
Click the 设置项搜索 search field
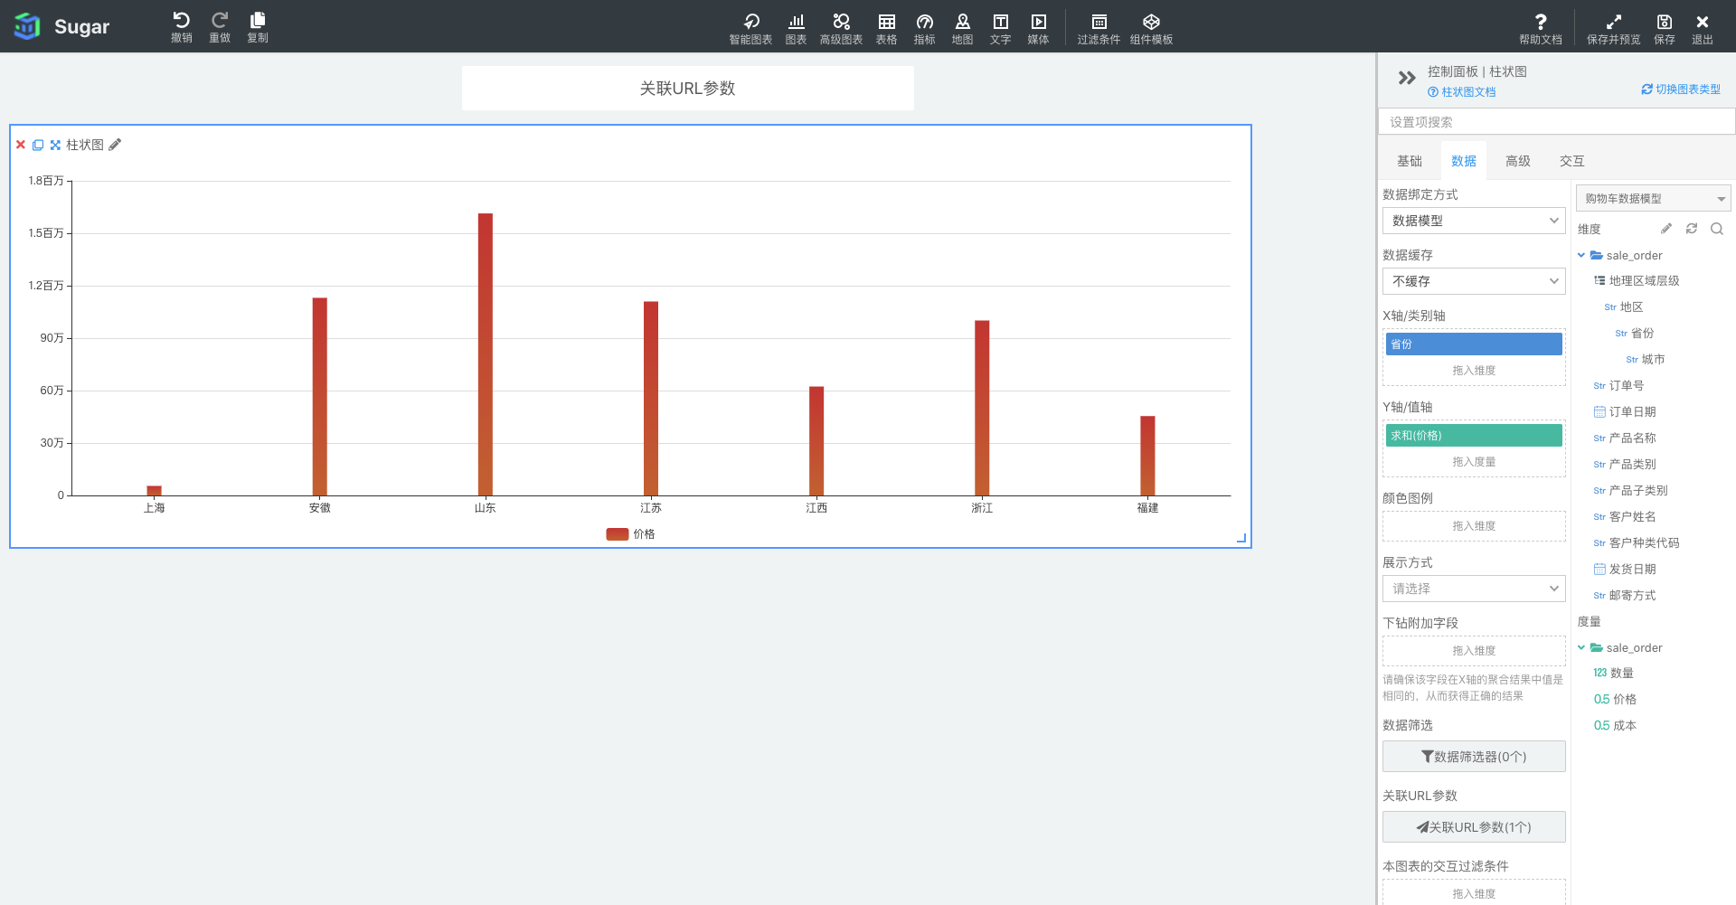point(1556,122)
